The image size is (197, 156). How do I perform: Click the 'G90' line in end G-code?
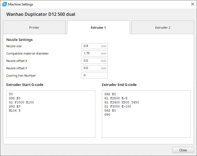107,115
